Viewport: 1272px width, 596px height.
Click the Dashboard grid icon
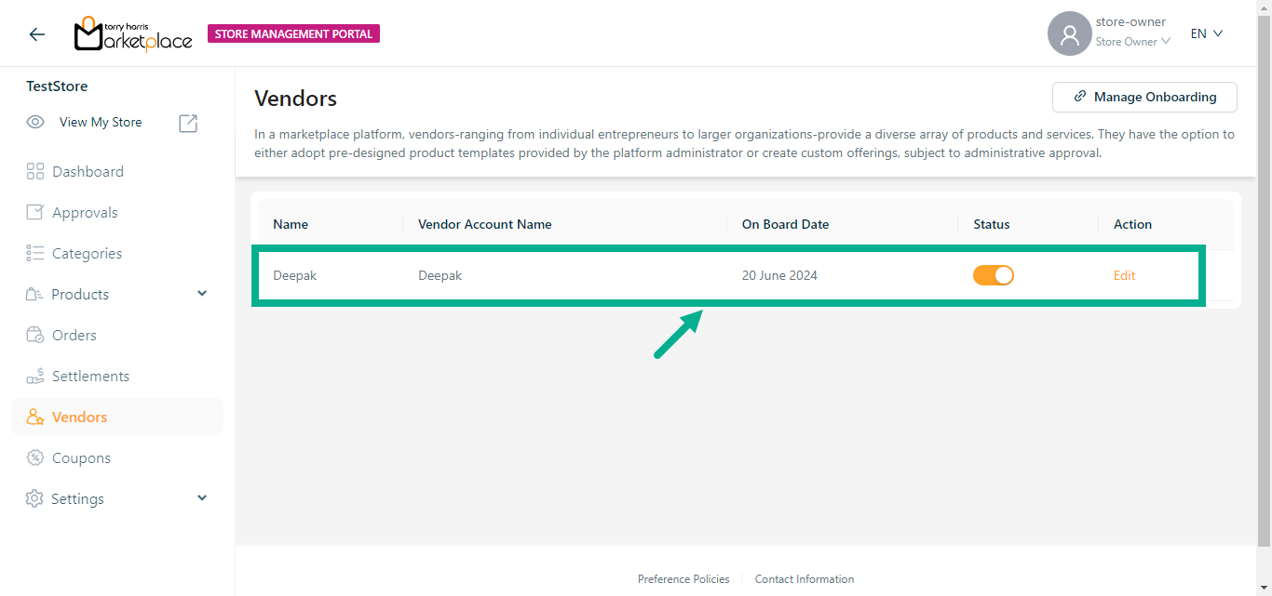[x=35, y=171]
